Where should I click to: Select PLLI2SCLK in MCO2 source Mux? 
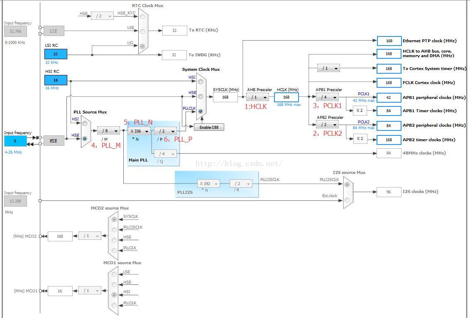(114, 229)
